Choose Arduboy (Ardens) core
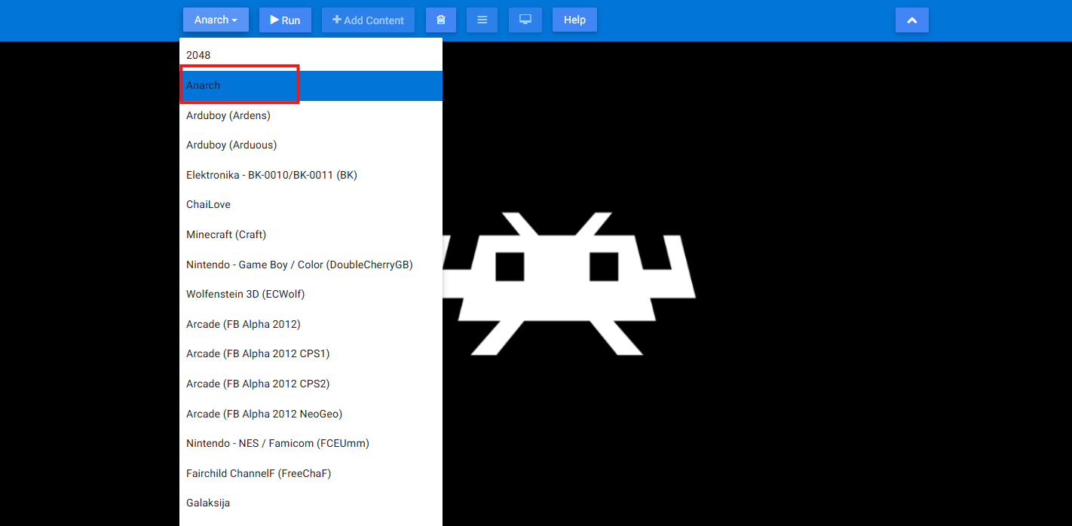The width and height of the screenshot is (1072, 526). tap(228, 115)
